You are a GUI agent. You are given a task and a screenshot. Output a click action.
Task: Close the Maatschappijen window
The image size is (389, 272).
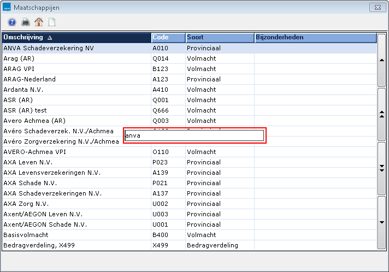[375, 7]
